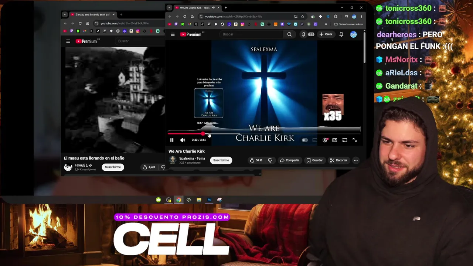
Task: Enter fullscreen in the video player
Action: 355,140
